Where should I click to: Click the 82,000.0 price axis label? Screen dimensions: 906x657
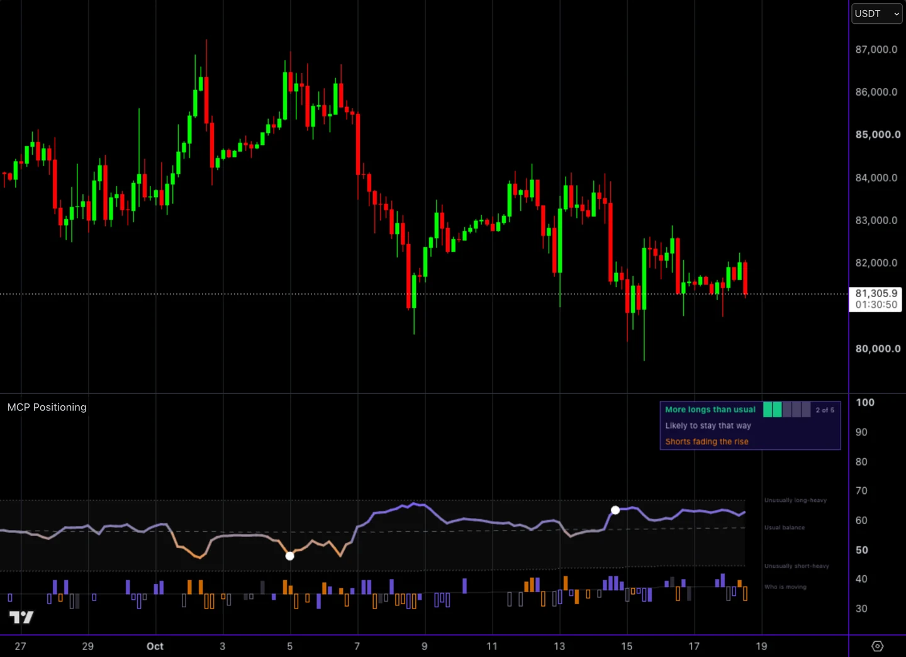(x=876, y=263)
